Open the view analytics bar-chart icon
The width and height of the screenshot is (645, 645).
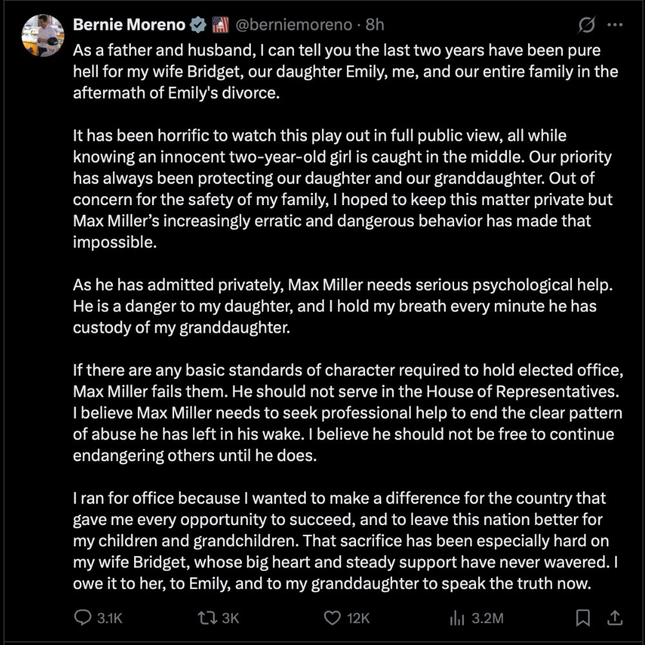pyautogui.click(x=457, y=618)
